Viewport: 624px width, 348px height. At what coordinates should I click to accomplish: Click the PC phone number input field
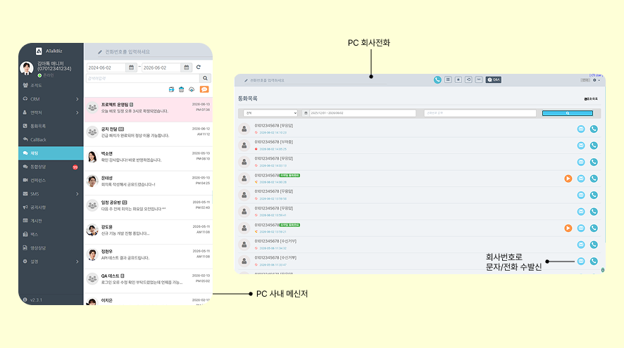point(314,80)
